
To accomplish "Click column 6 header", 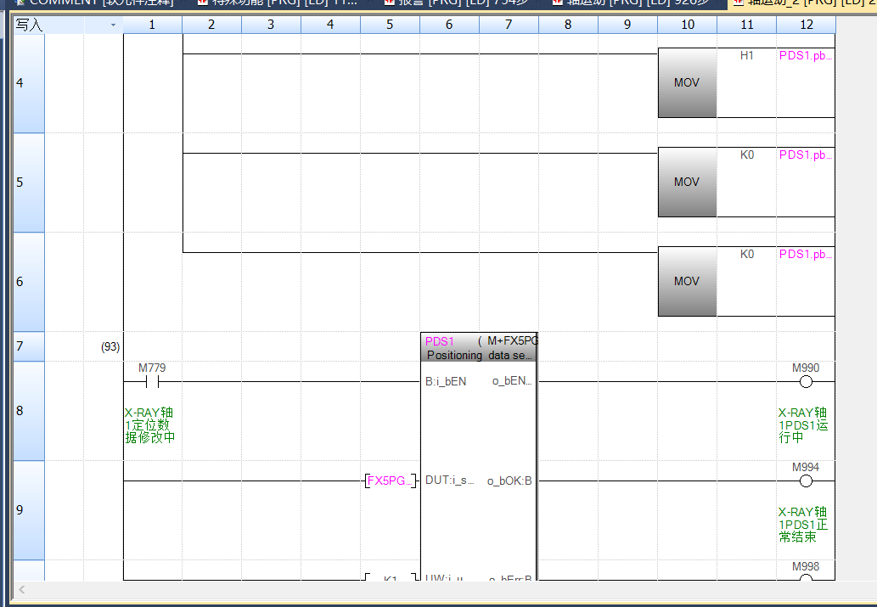I will point(449,25).
